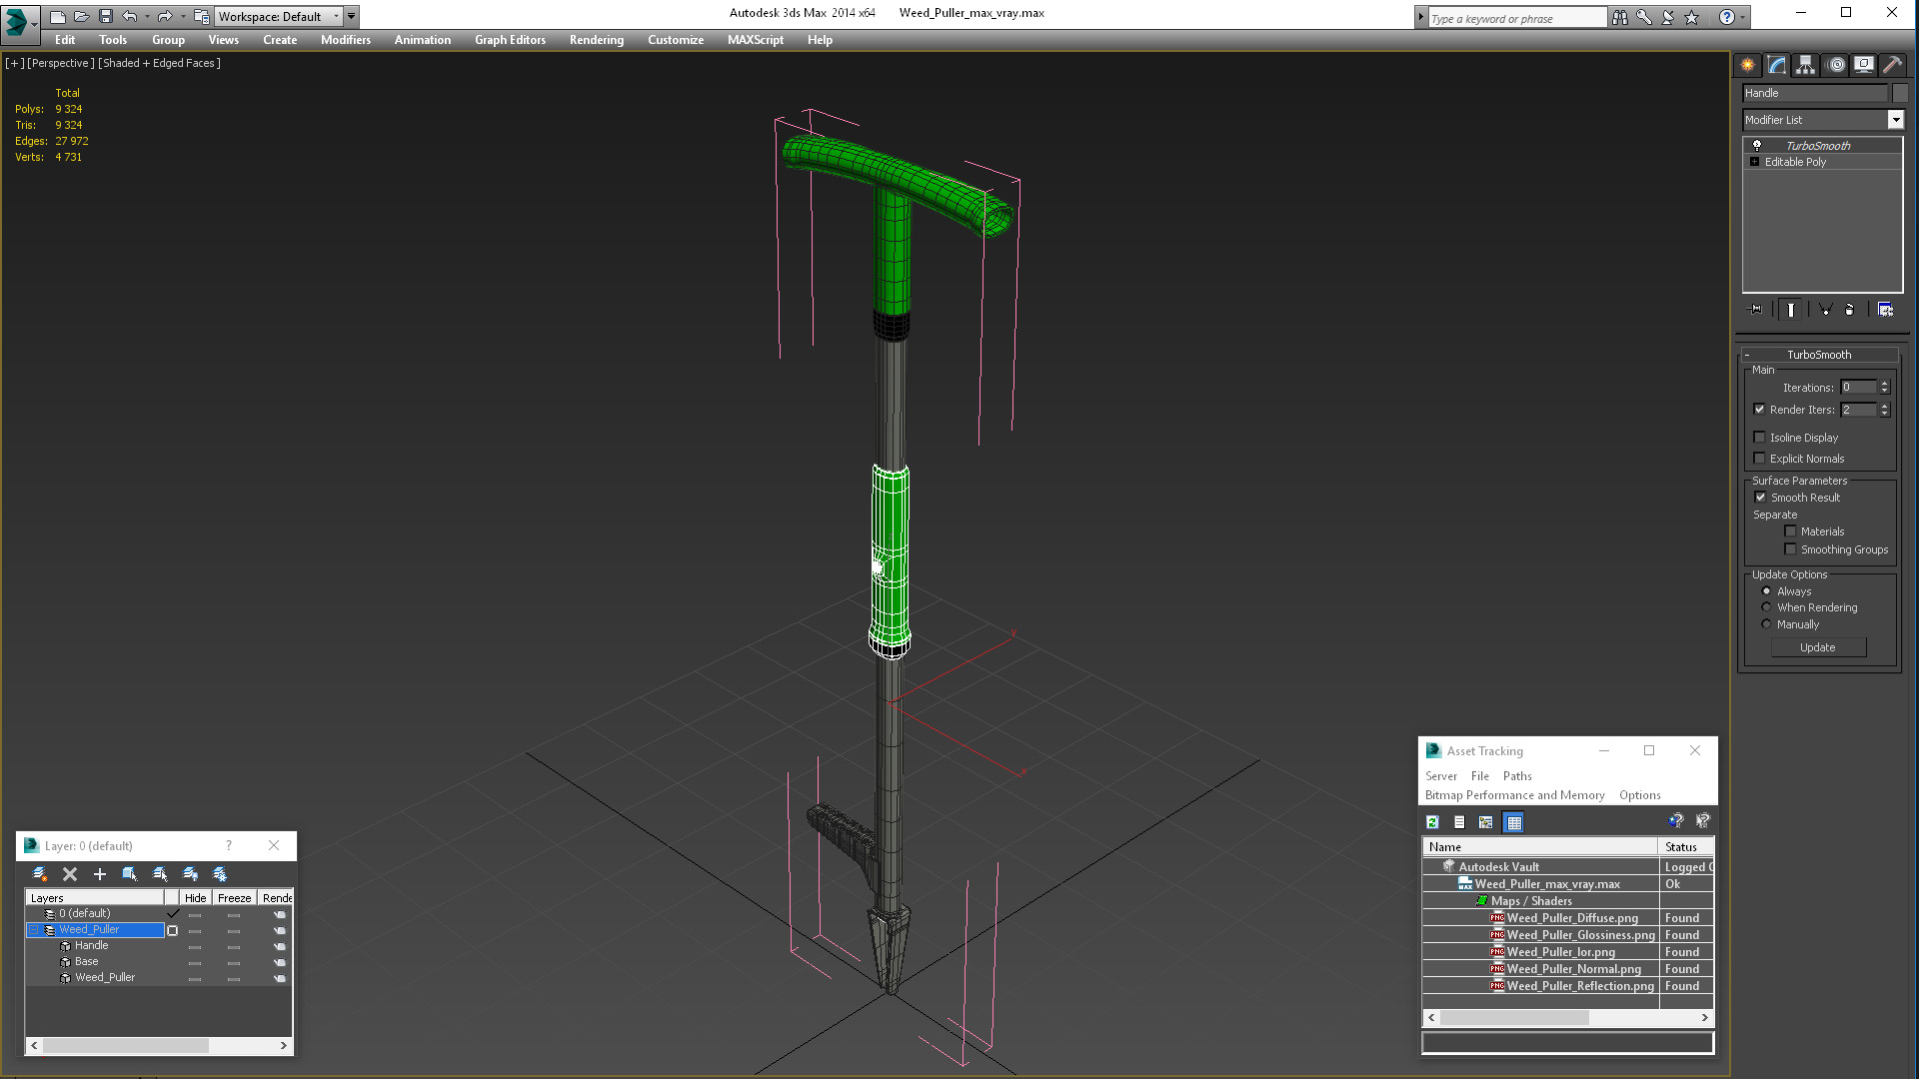Toggle Smooth Result checkbox
The height and width of the screenshot is (1079, 1919).
[x=1761, y=498]
